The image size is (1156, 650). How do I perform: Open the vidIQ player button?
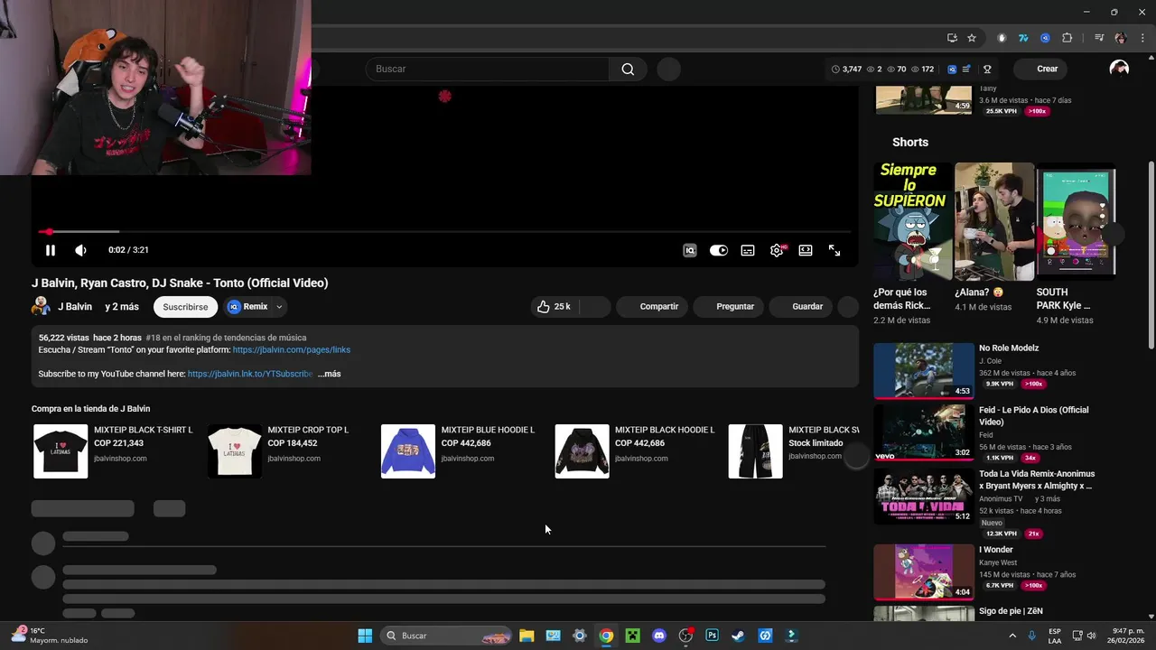click(690, 250)
